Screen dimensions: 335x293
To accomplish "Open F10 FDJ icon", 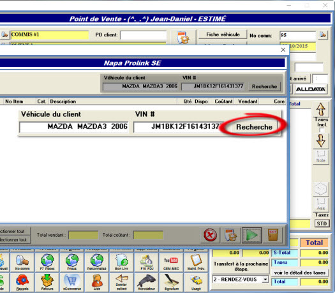I will tap(146, 262).
